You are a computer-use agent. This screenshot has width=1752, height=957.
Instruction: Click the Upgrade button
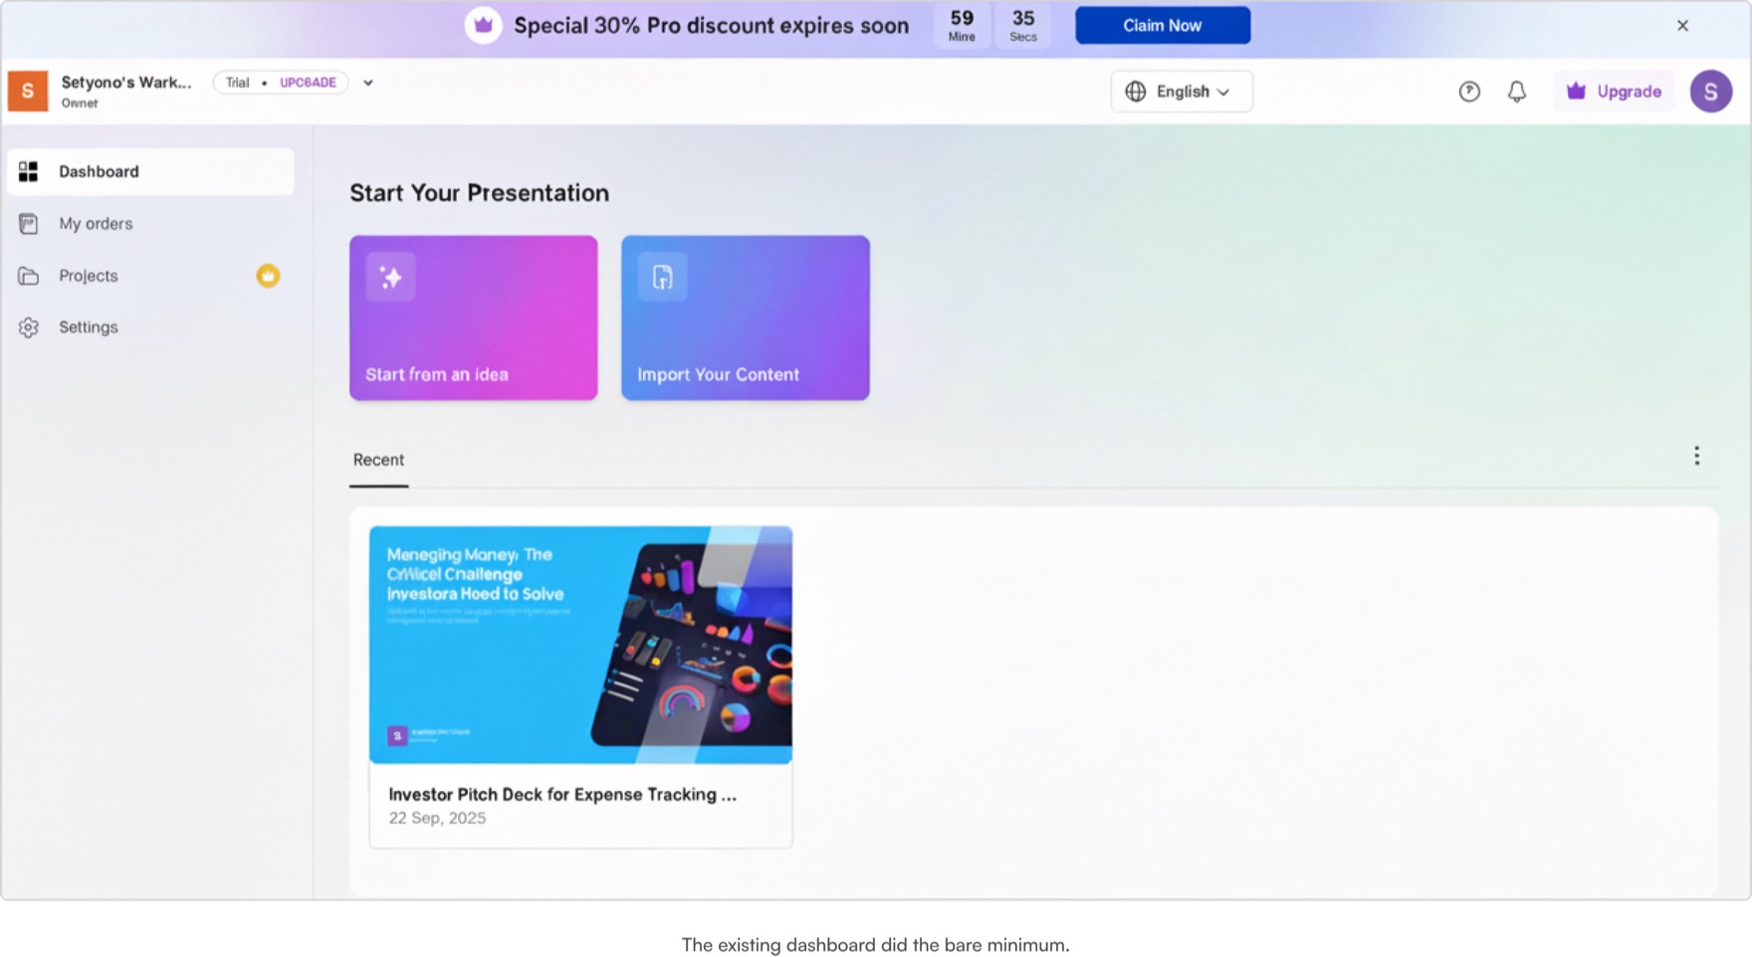point(1614,92)
